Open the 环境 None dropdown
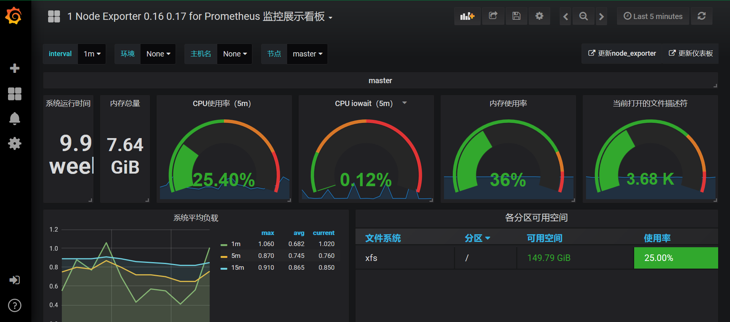Viewport: 730px width, 322px height. (x=158, y=54)
